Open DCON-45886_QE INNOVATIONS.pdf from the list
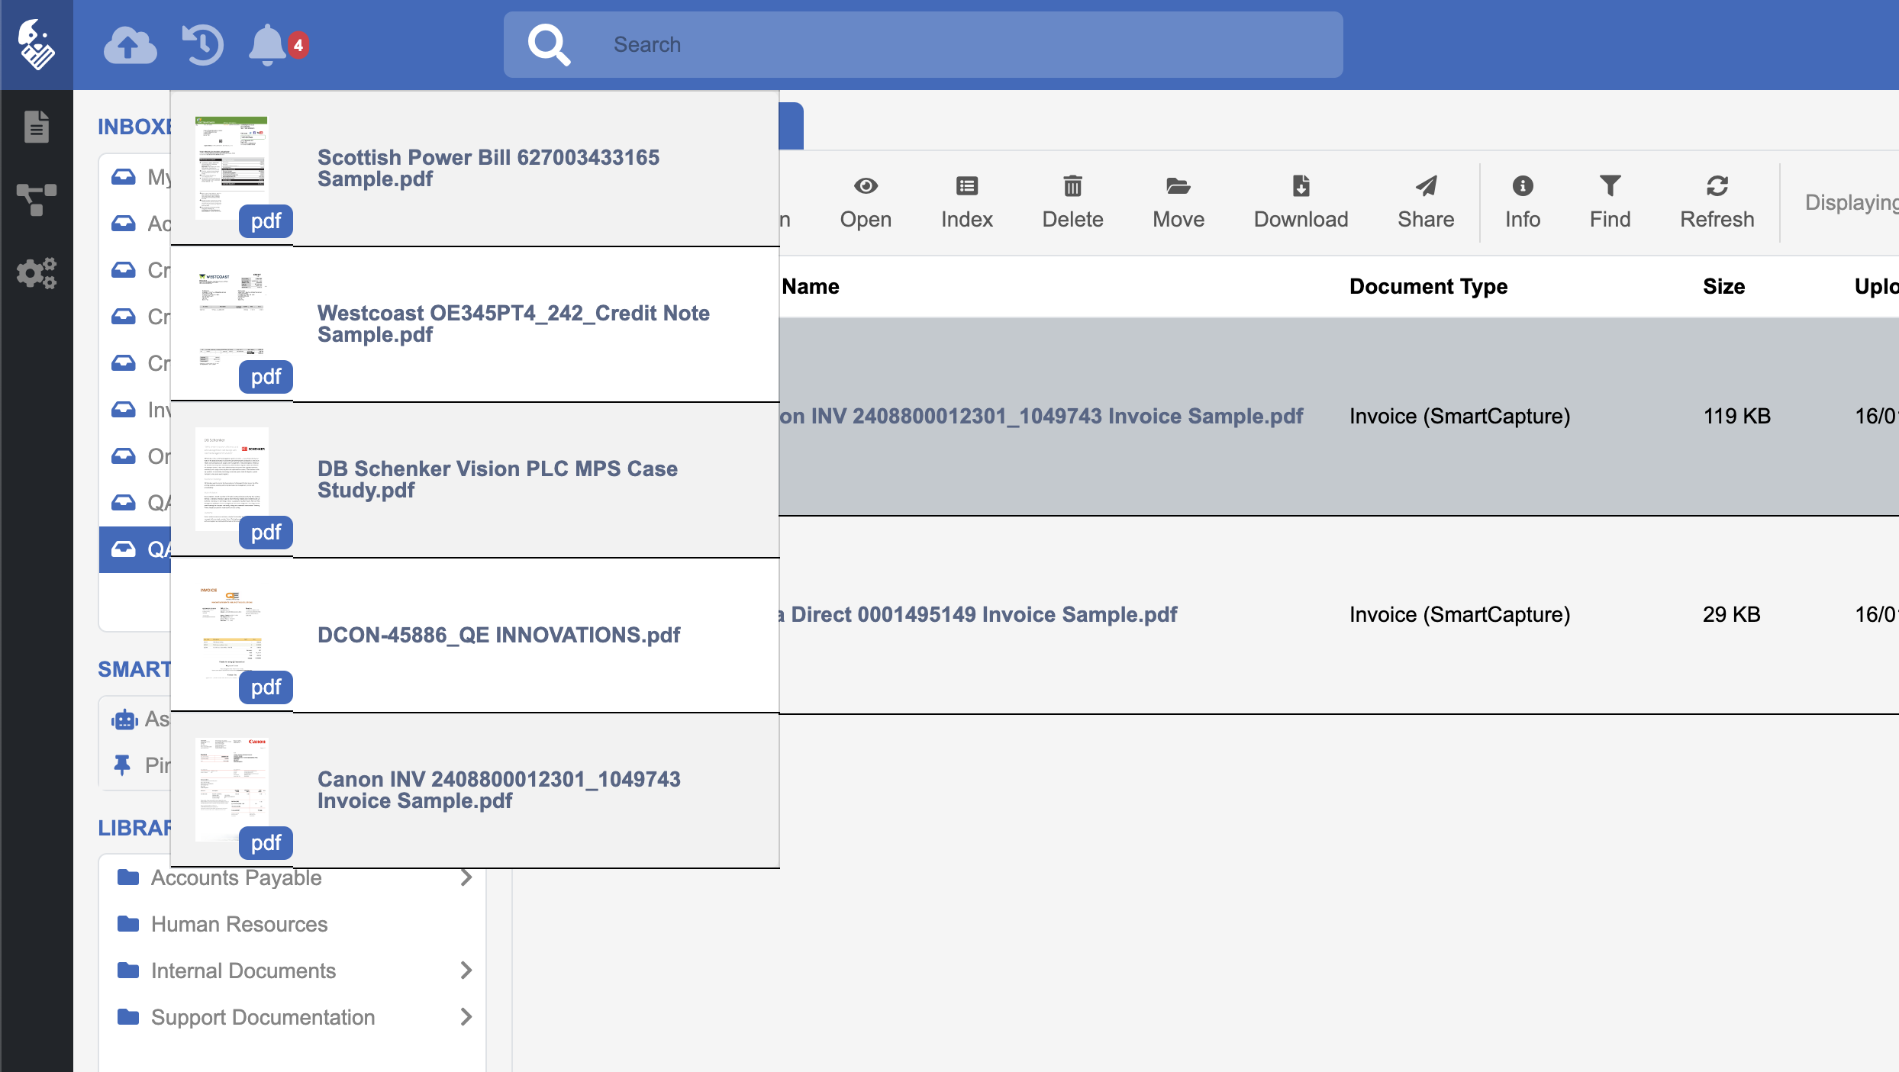Viewport: 1899px width, 1072px height. click(498, 635)
